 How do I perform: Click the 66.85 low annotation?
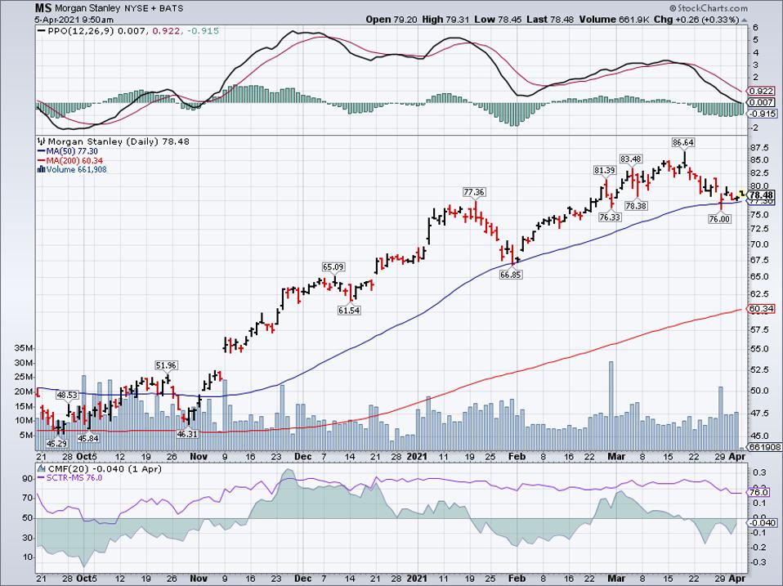[x=510, y=274]
